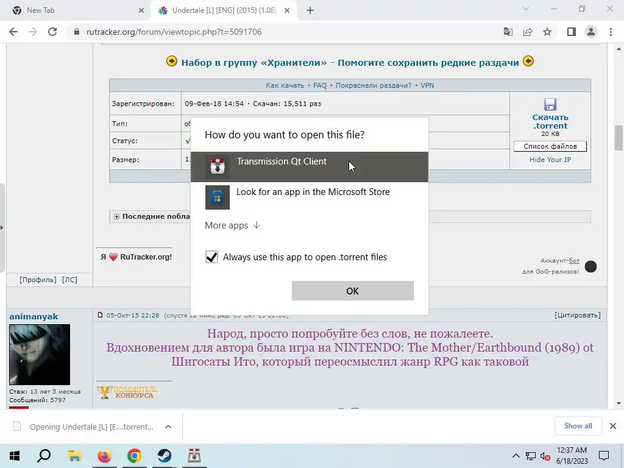Screen dimensions: 624x468
Task: Open muted volume tray icon
Action: pyautogui.click(x=545, y=456)
